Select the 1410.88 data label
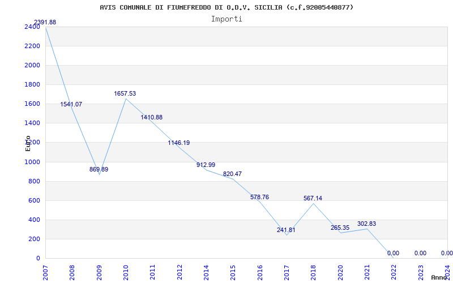This screenshot has height=283, width=453. (152, 117)
